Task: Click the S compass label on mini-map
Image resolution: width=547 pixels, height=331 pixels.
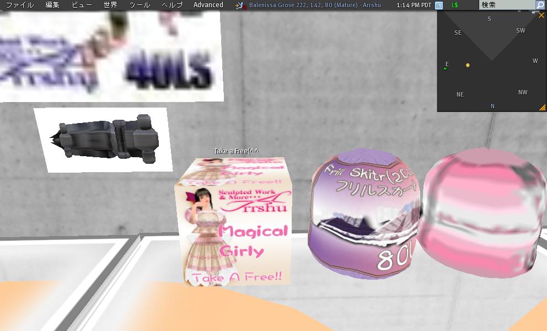Action: tap(489, 19)
